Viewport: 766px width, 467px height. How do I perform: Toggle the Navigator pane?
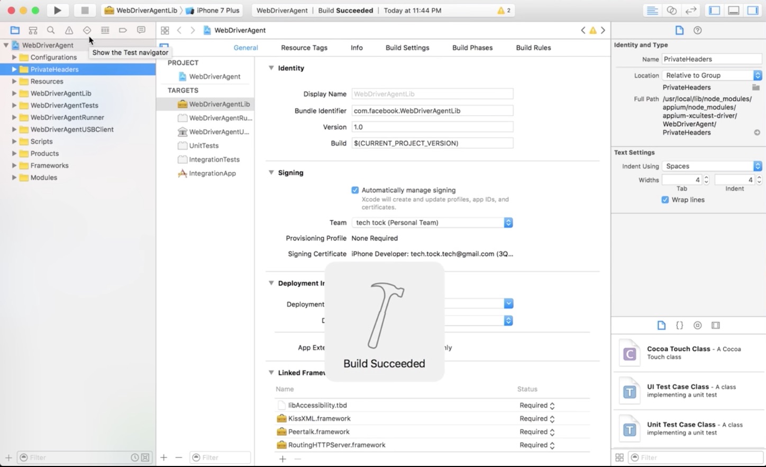715,11
